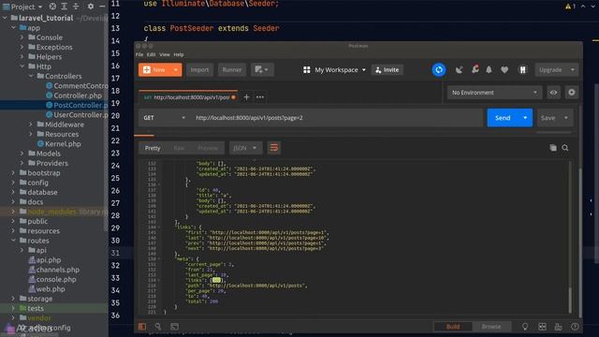This screenshot has height=337, width=599.
Task: Click the orange New button
Action: (154, 70)
